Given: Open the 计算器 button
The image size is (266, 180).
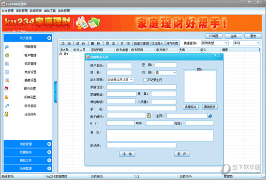Looking at the screenshot, I should point(214,36).
